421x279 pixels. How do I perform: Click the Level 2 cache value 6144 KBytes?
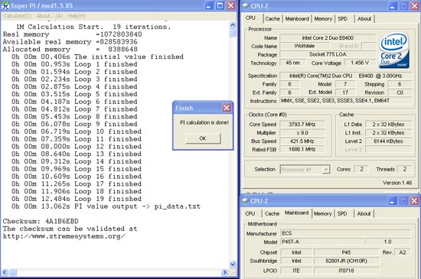[x=388, y=141]
